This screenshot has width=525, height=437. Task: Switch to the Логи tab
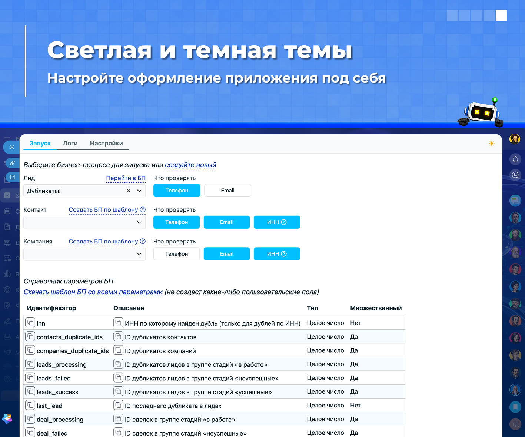[70, 143]
